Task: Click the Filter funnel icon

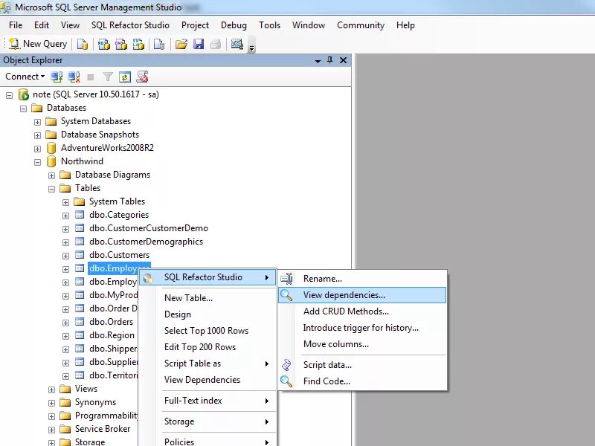Action: [108, 77]
